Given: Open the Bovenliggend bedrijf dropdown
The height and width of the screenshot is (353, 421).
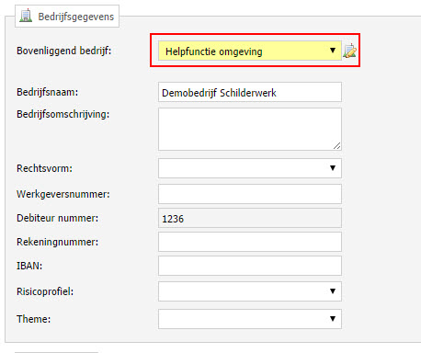Looking at the screenshot, I should coord(250,51).
